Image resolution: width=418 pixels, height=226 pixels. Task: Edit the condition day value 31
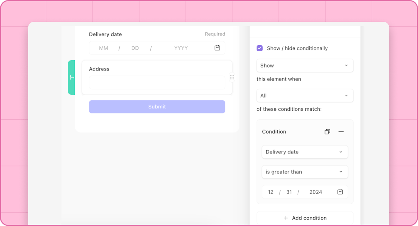289,192
